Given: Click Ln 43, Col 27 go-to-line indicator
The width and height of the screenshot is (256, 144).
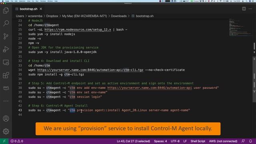Looking at the screenshot, I should click(x=133, y=141).
